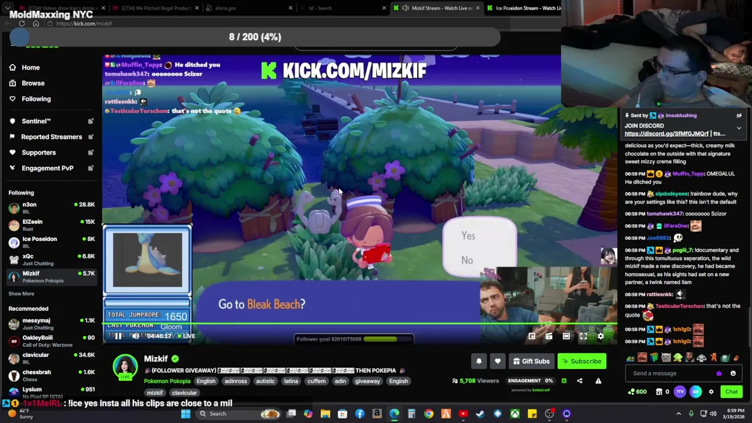Viewport: 752px width, 423px height.
Task: Enter fullscreen mode on the player
Action: coord(583,337)
